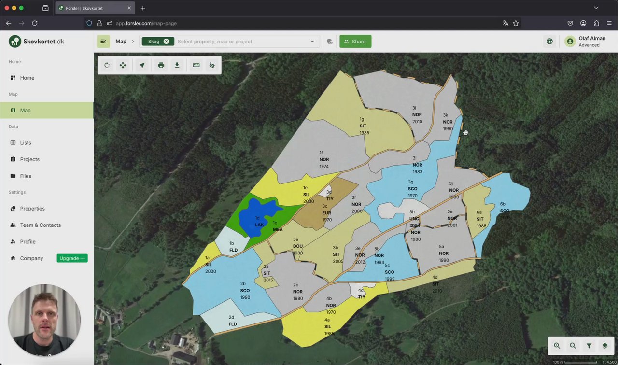
Task: Click the Pocket save icon
Action: (570, 23)
